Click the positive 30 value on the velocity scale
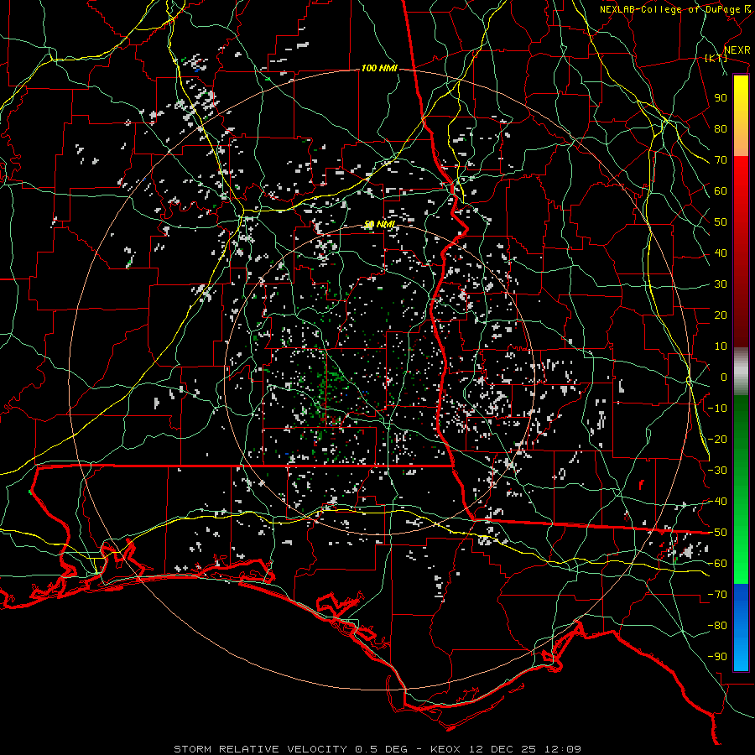This screenshot has height=755, width=755. coord(721,284)
